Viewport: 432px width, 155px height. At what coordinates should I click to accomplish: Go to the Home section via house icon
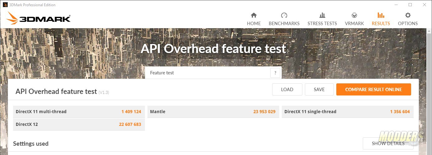click(x=254, y=15)
